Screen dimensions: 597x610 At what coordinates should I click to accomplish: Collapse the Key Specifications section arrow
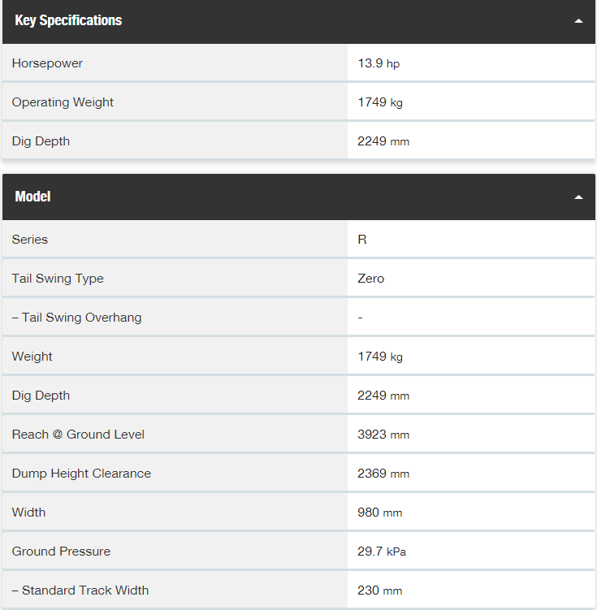pyautogui.click(x=578, y=21)
